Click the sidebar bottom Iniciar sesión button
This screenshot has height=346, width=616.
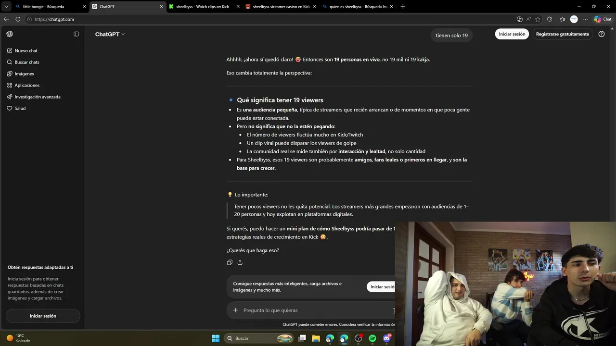[x=43, y=316]
